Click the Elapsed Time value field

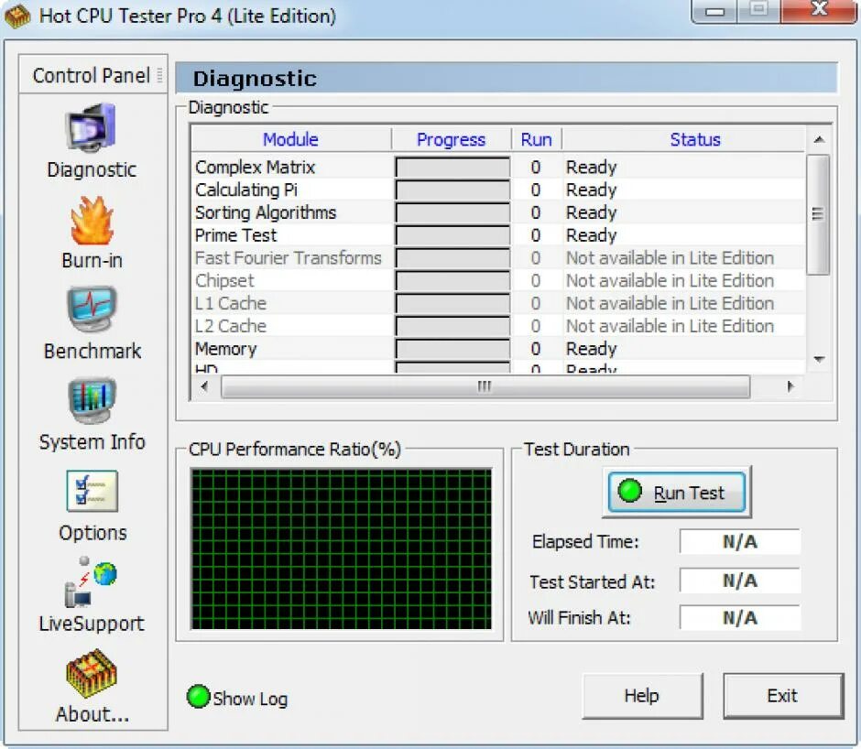(x=740, y=542)
